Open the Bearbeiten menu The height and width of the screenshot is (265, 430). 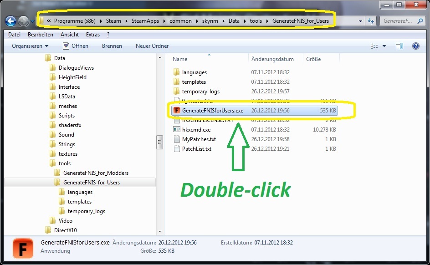pyautogui.click(x=40, y=35)
